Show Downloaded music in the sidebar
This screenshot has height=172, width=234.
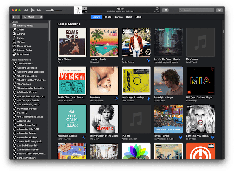[29, 54]
